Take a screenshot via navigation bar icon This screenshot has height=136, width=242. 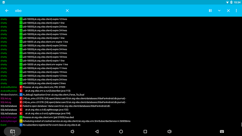click(x=13, y=131)
